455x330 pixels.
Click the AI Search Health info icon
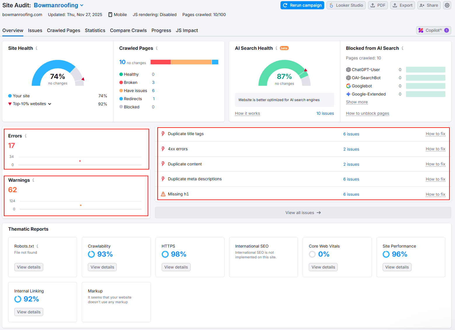click(276, 48)
